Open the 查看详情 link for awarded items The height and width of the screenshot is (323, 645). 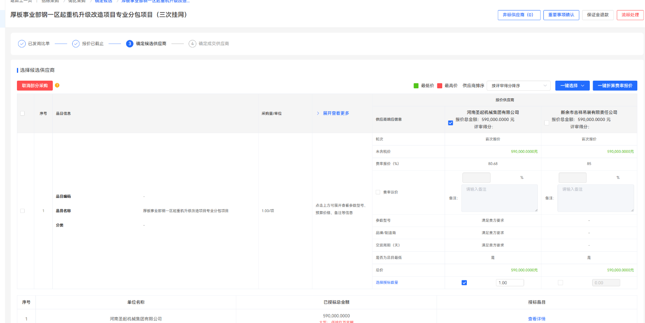pyautogui.click(x=537, y=319)
